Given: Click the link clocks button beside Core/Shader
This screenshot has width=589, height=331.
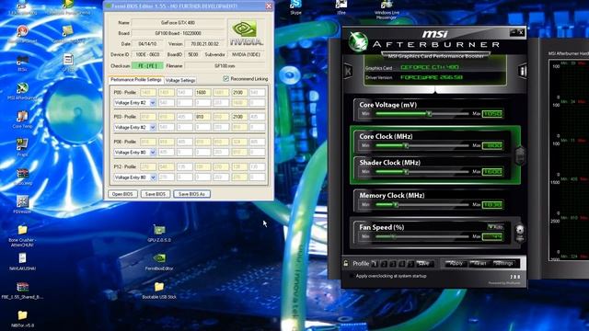Looking at the screenshot, I should 520,155.
